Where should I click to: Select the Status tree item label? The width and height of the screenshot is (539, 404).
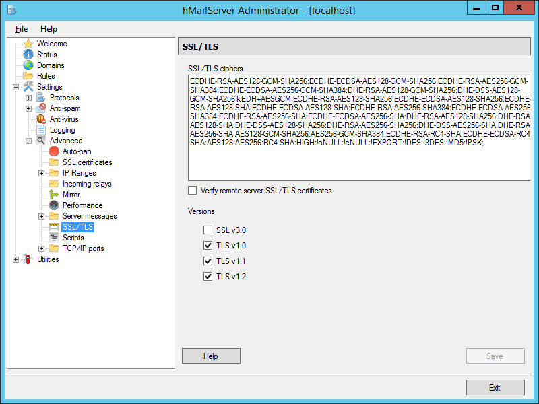point(47,55)
